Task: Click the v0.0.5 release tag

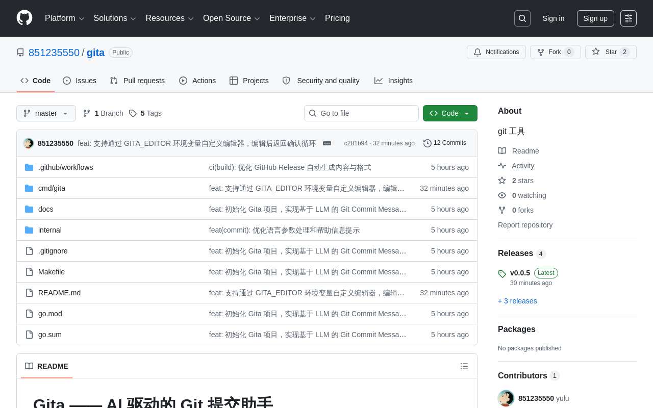Action: [520, 273]
